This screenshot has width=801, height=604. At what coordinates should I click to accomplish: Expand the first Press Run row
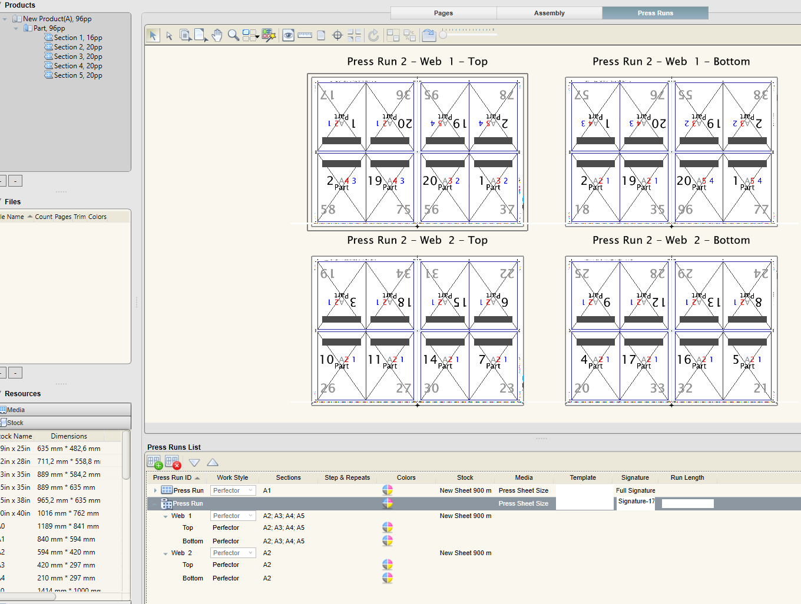(x=155, y=490)
